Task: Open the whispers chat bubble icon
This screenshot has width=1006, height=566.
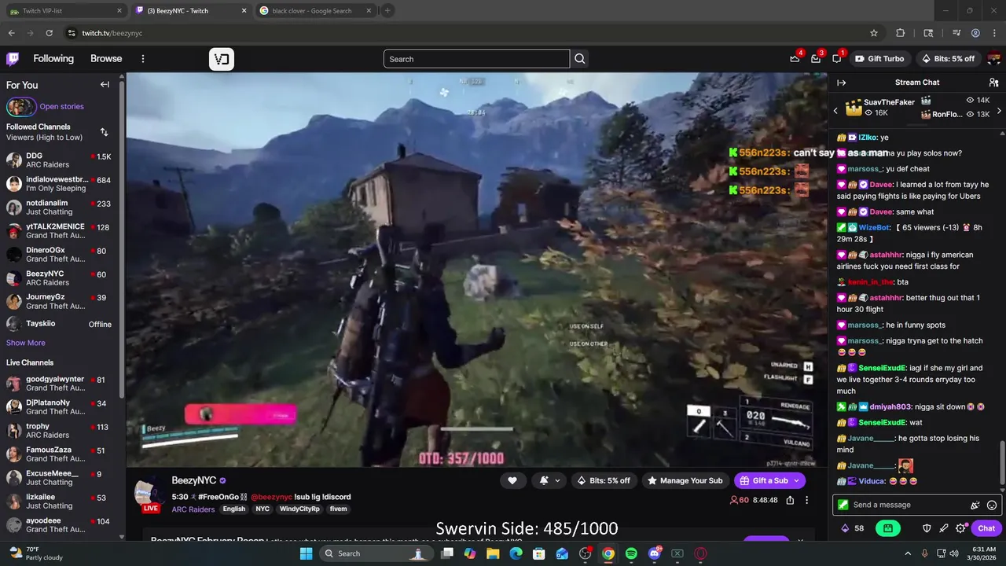Action: click(x=837, y=59)
